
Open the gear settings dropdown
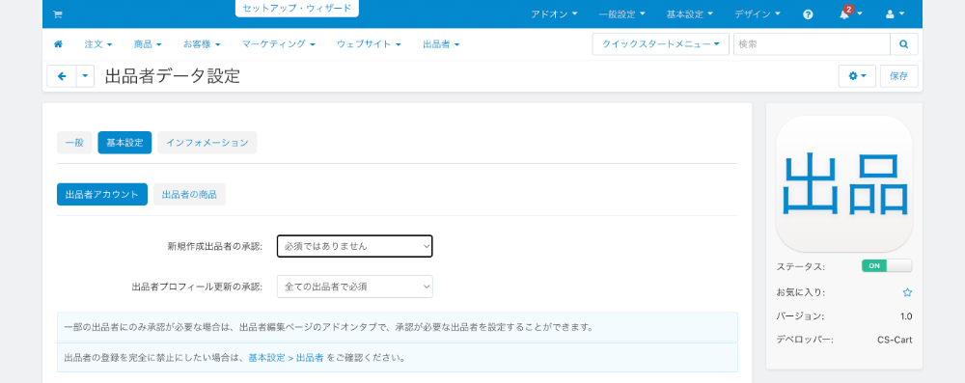pyautogui.click(x=857, y=76)
